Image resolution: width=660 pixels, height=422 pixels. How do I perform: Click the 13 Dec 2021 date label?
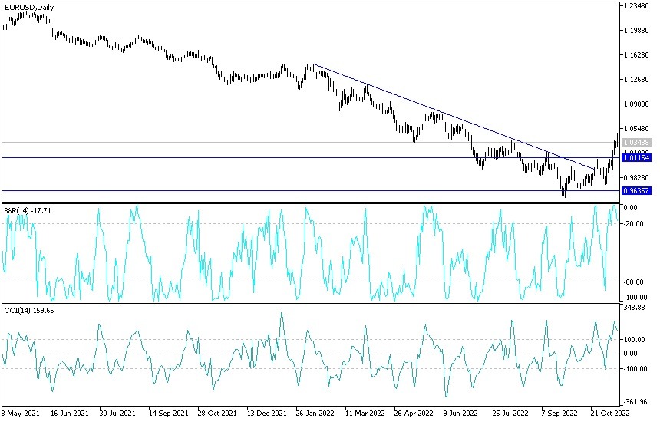[266, 413]
